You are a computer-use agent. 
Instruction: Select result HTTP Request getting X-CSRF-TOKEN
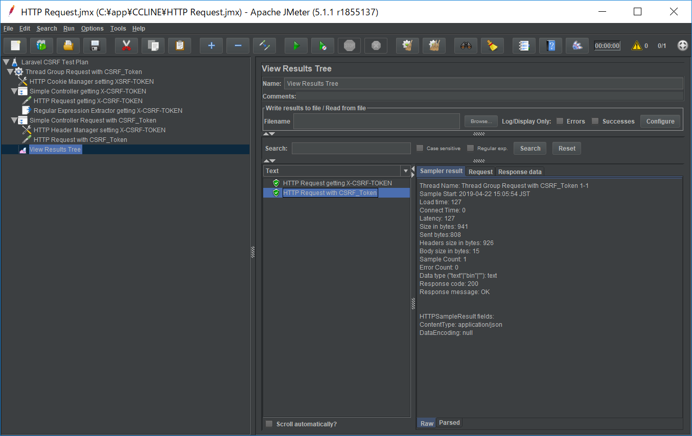click(x=337, y=183)
